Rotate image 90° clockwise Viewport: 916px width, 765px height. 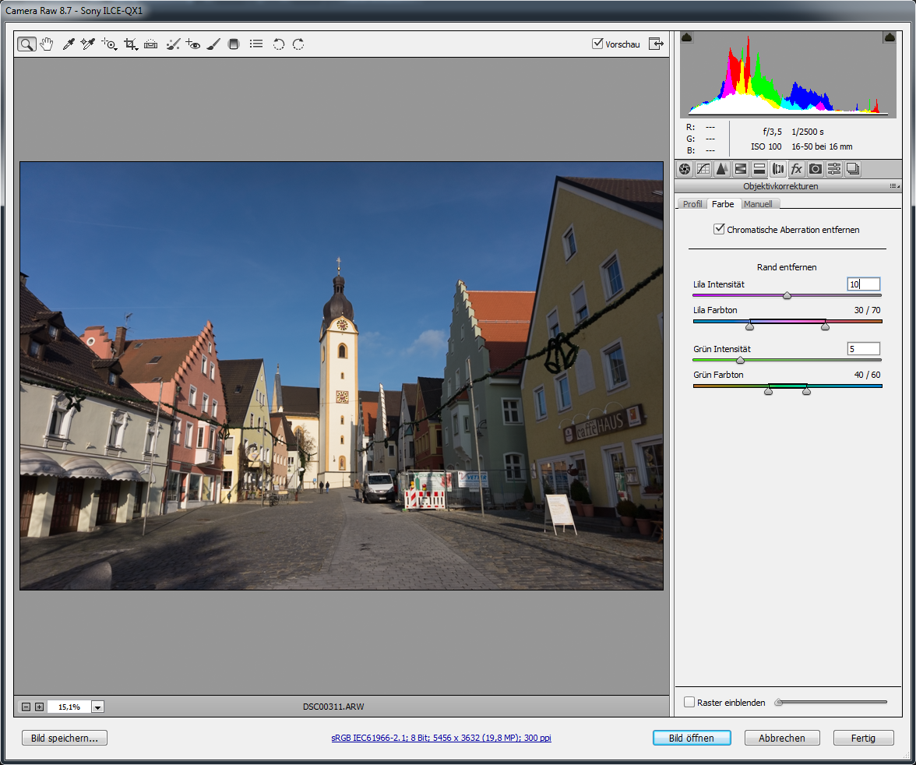(298, 44)
